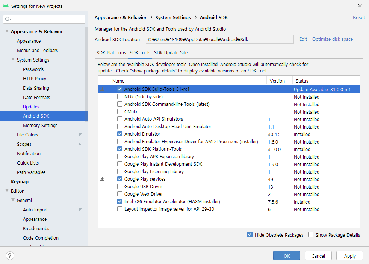
Task: Click download icon beside Google Play services
Action: [x=102, y=179]
